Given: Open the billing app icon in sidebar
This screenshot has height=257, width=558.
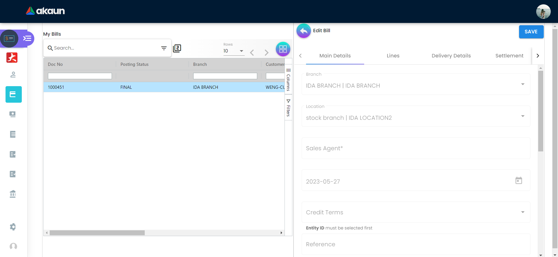Looking at the screenshot, I should 9,39.
